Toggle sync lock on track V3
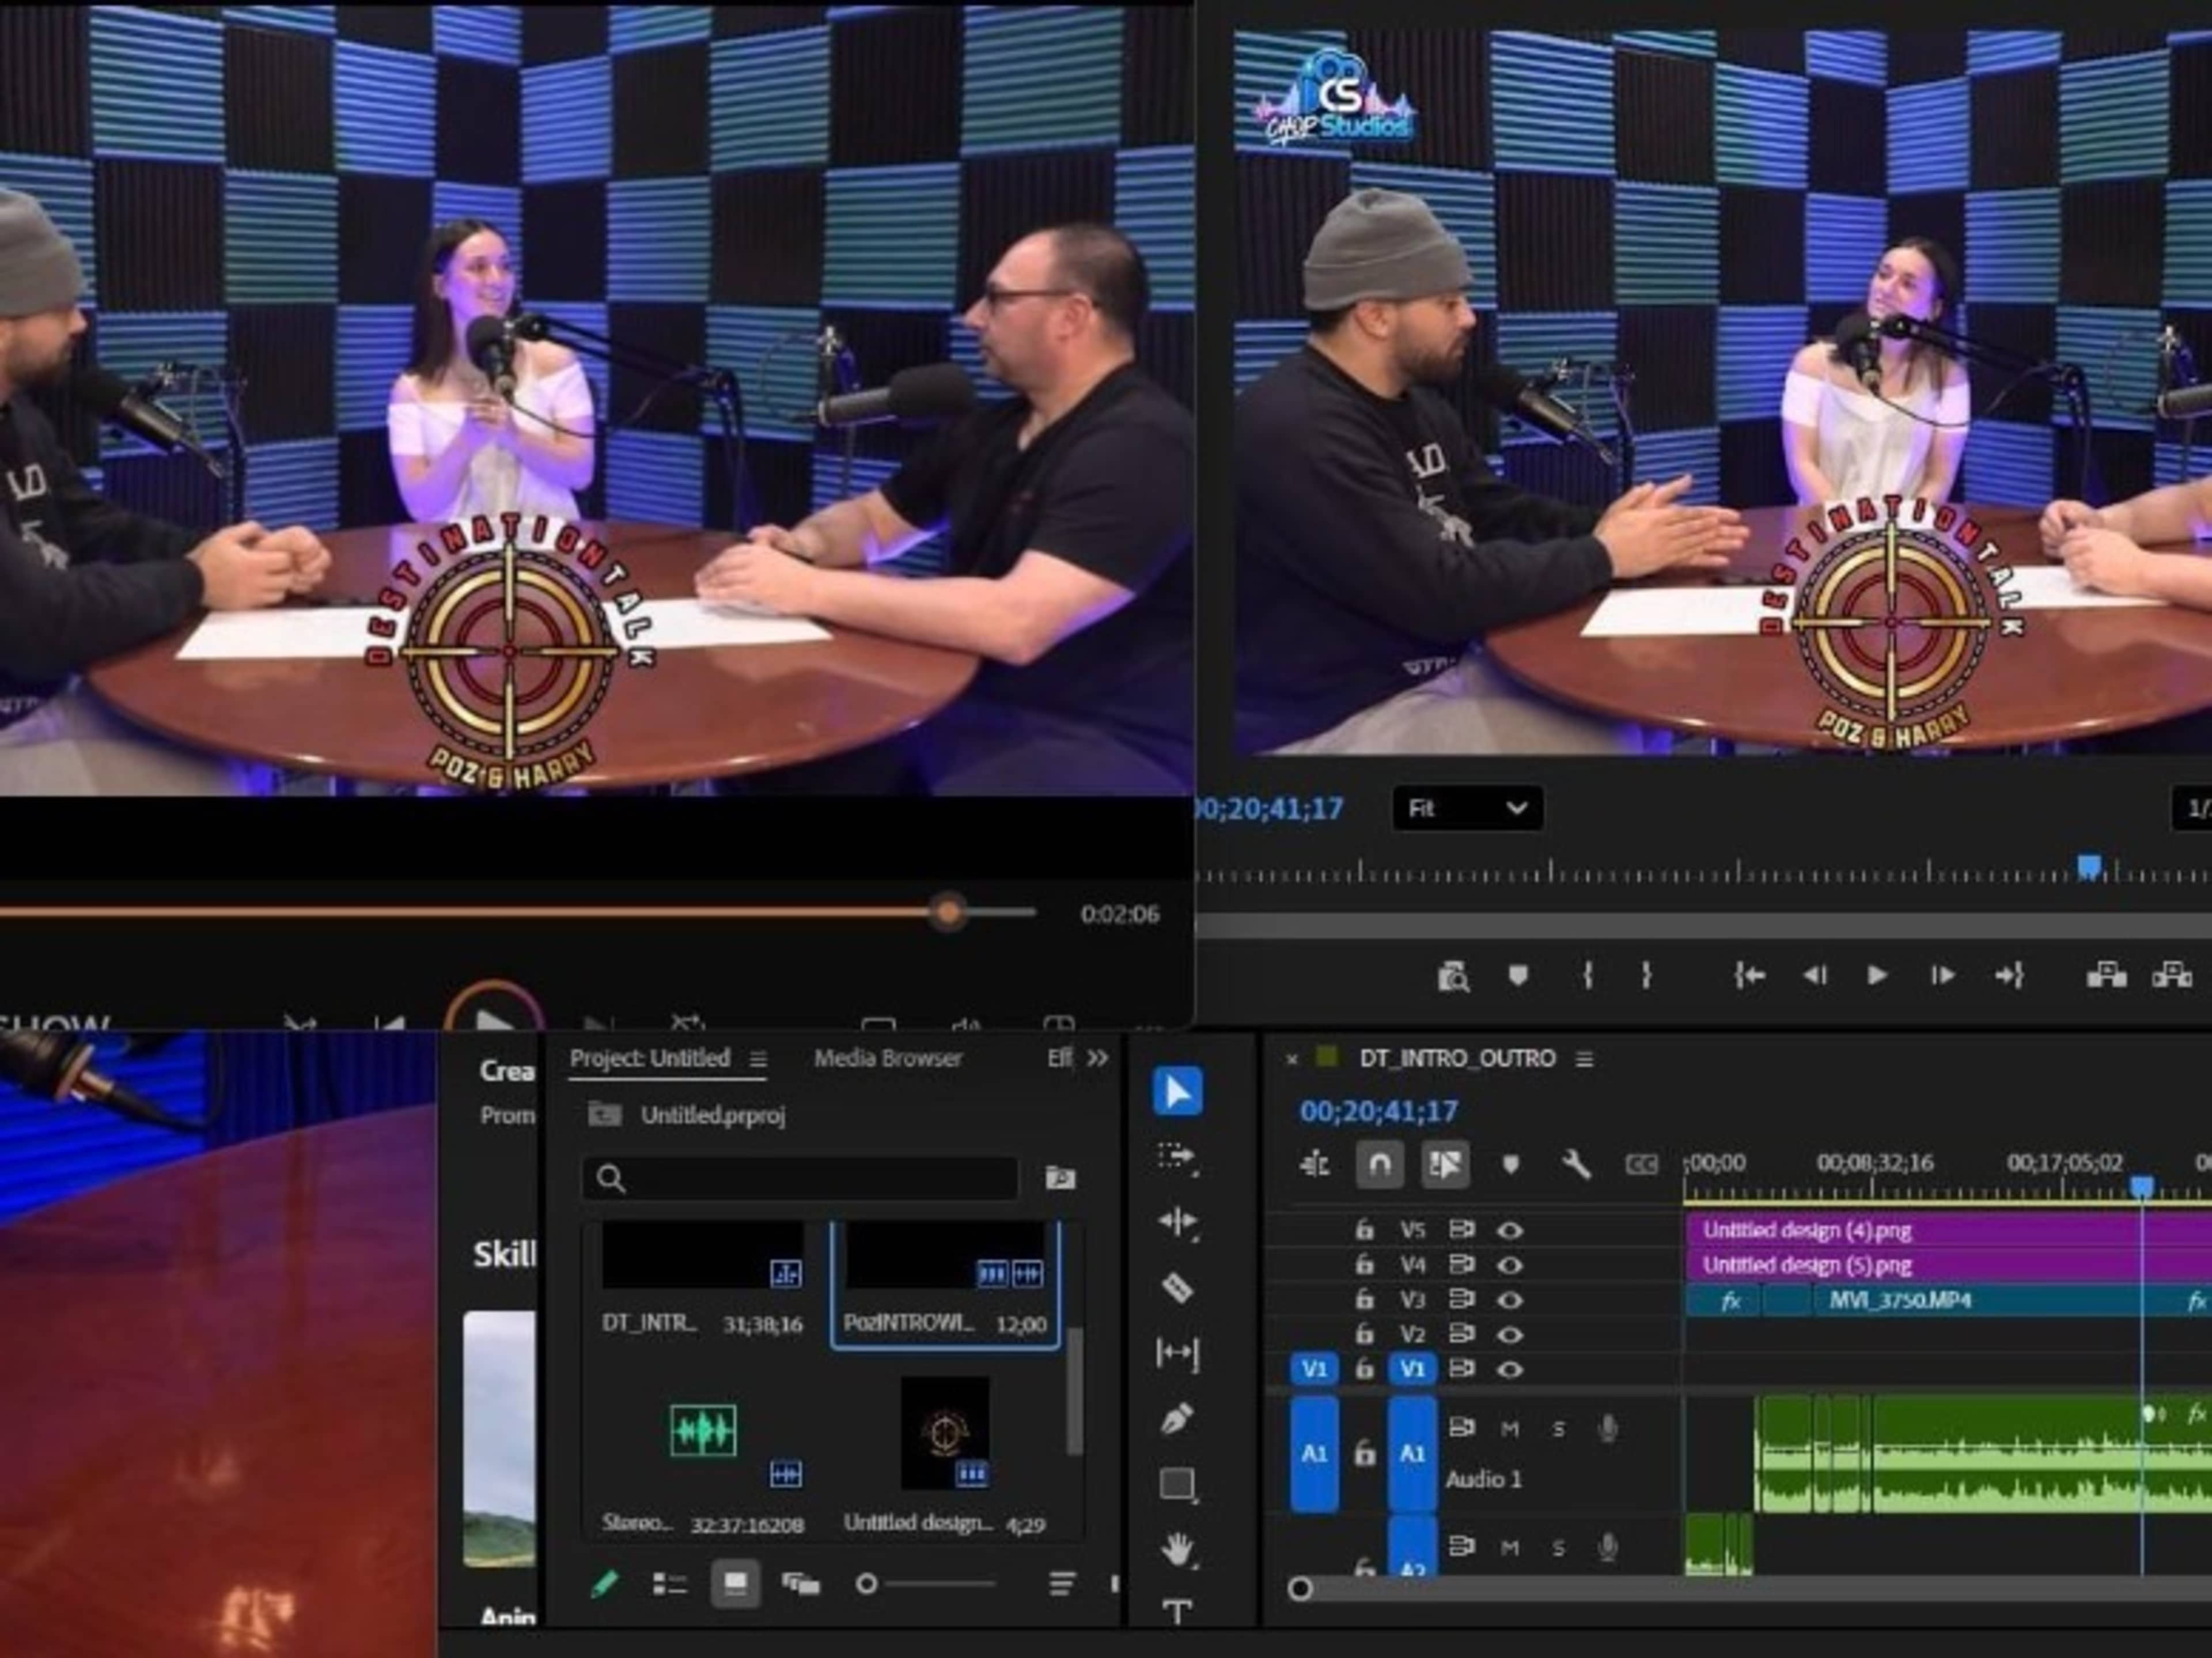Image resolution: width=2212 pixels, height=1658 pixels. click(x=1462, y=1300)
